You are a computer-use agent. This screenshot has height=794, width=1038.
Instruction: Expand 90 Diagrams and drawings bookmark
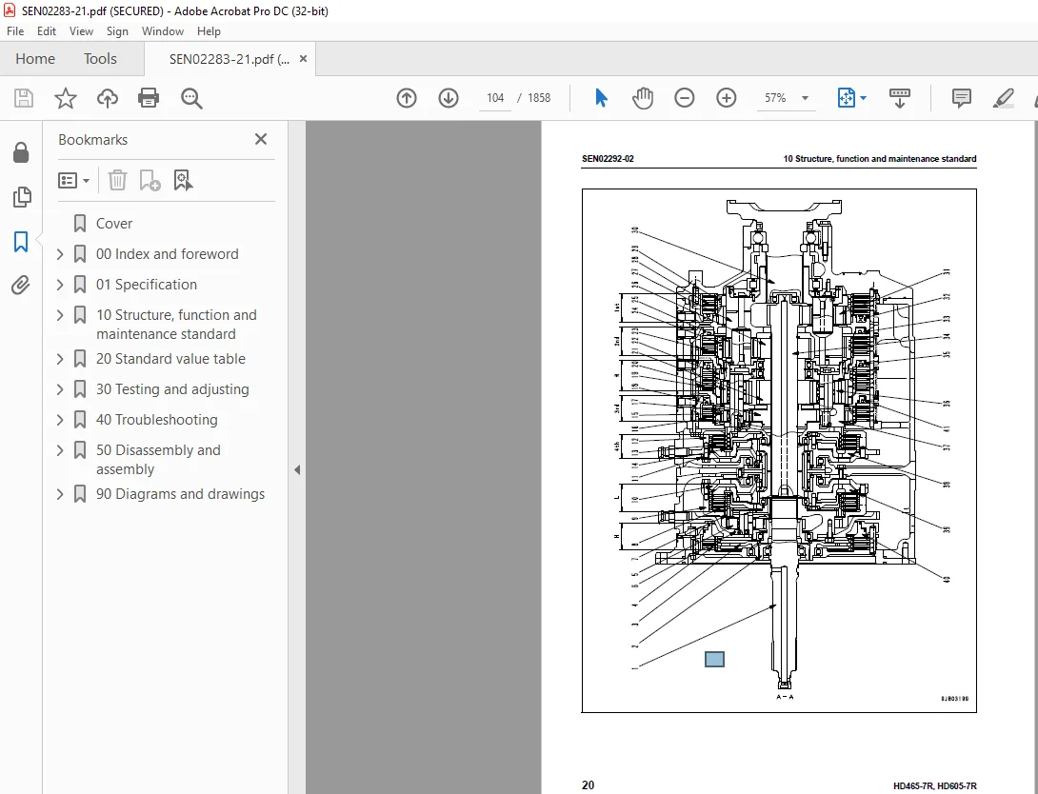60,493
